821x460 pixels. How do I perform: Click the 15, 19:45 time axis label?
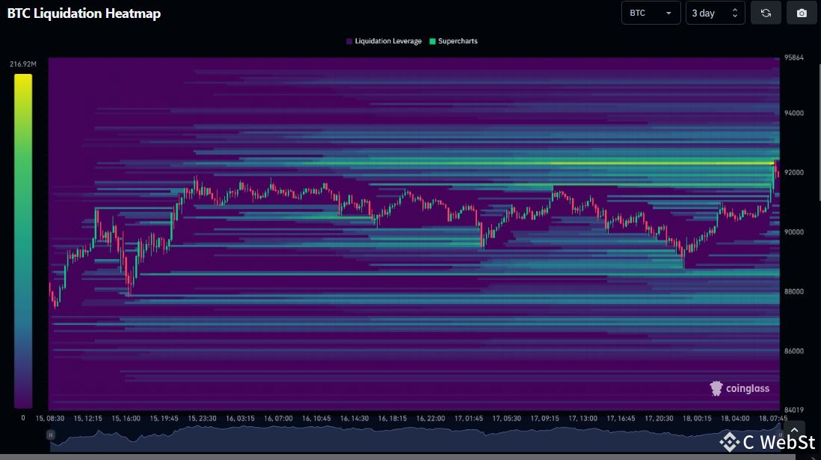coord(164,419)
